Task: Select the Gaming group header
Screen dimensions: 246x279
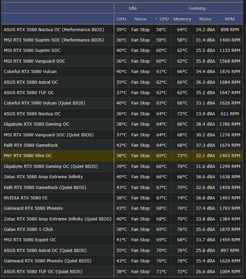Action: [x=197, y=8]
